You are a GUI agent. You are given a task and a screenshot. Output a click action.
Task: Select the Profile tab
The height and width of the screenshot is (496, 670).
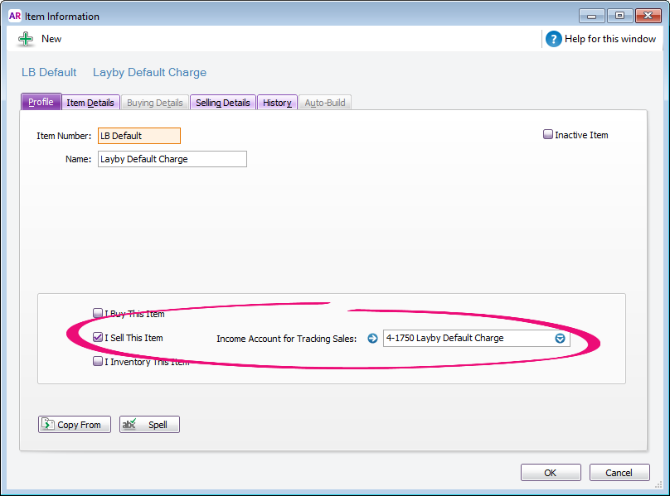[x=41, y=102]
